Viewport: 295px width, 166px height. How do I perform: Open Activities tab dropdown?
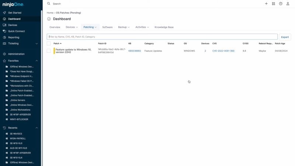pyautogui.click(x=142, y=27)
